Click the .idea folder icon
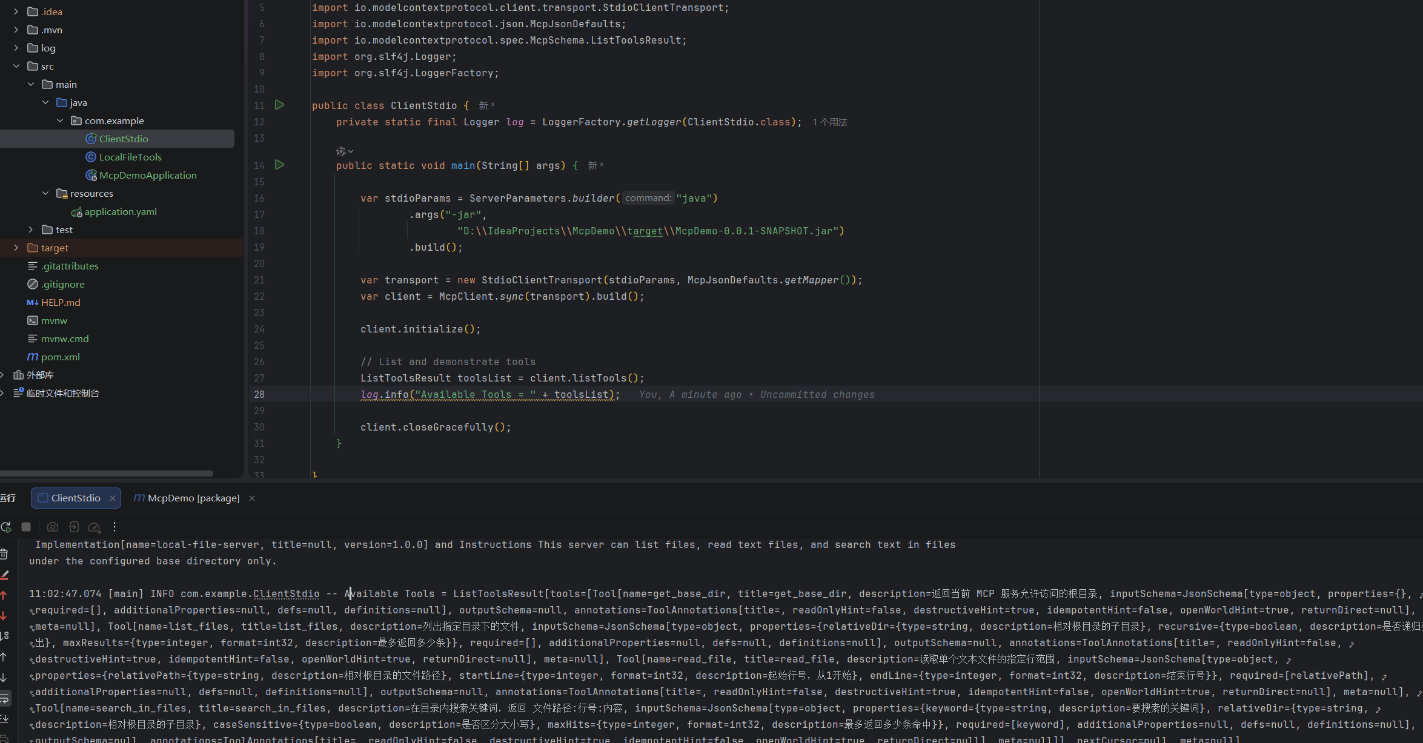Screen dimensions: 1423x743 click(33, 12)
